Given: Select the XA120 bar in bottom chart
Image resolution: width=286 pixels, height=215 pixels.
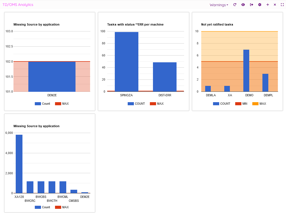Looking at the screenshot, I should click(x=19, y=164).
